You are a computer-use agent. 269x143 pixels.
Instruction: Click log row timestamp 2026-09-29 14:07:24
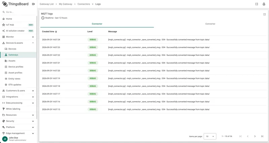[51, 40]
